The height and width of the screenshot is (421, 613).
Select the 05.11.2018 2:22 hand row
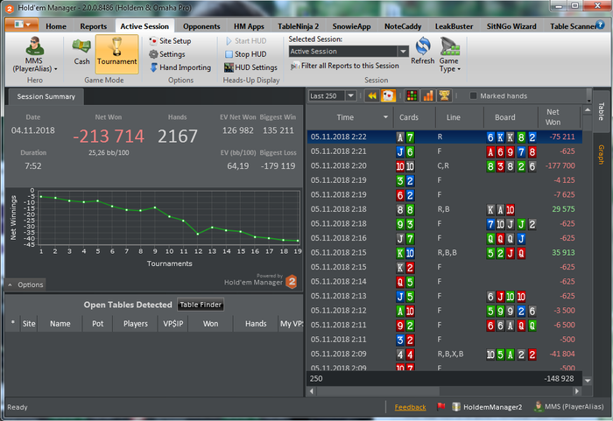(445, 137)
